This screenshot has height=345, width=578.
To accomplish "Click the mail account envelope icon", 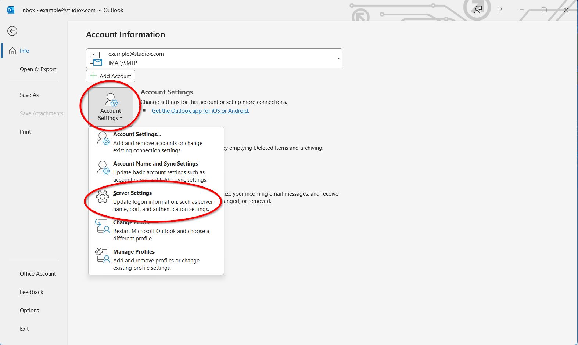I will [96, 58].
